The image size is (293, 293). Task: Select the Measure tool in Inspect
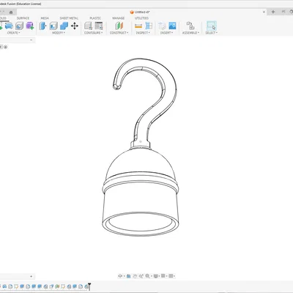click(x=138, y=26)
